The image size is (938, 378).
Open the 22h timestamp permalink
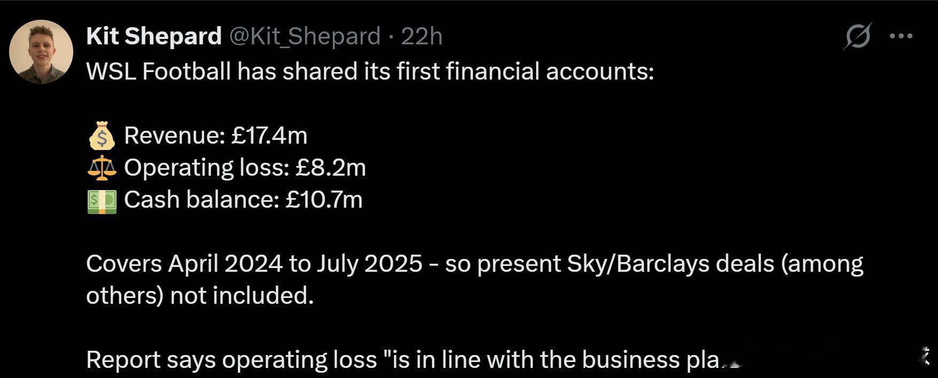422,36
